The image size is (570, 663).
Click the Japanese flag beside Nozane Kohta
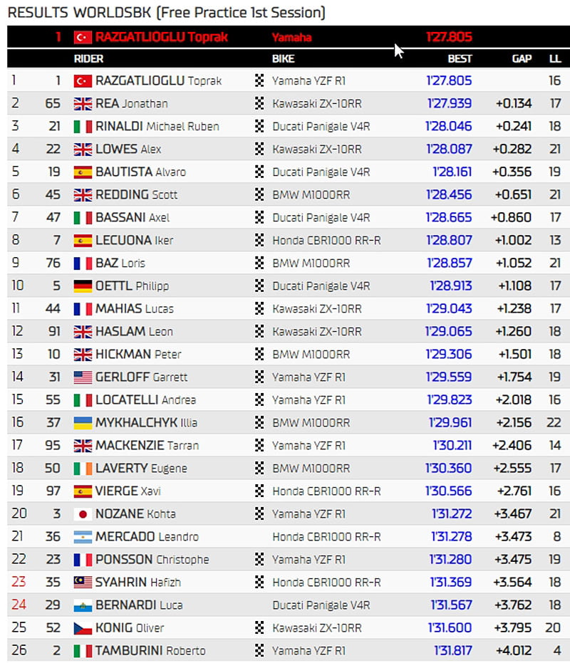point(83,514)
